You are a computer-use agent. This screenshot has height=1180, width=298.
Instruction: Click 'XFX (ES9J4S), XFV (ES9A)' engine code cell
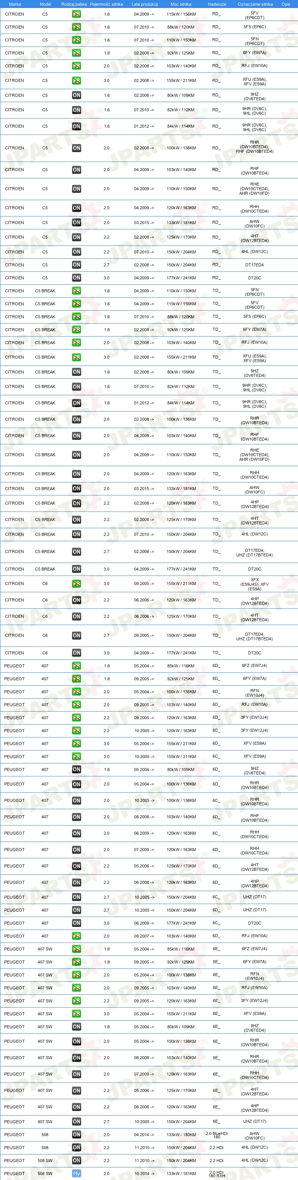255,584
